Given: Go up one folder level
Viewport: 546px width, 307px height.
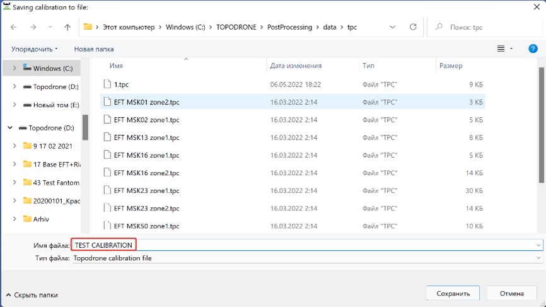Looking at the screenshot, I should 67,27.
